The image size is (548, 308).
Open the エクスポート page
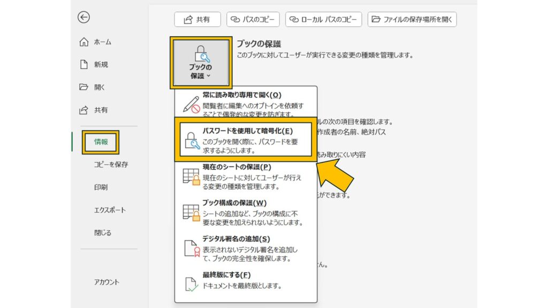pos(110,210)
